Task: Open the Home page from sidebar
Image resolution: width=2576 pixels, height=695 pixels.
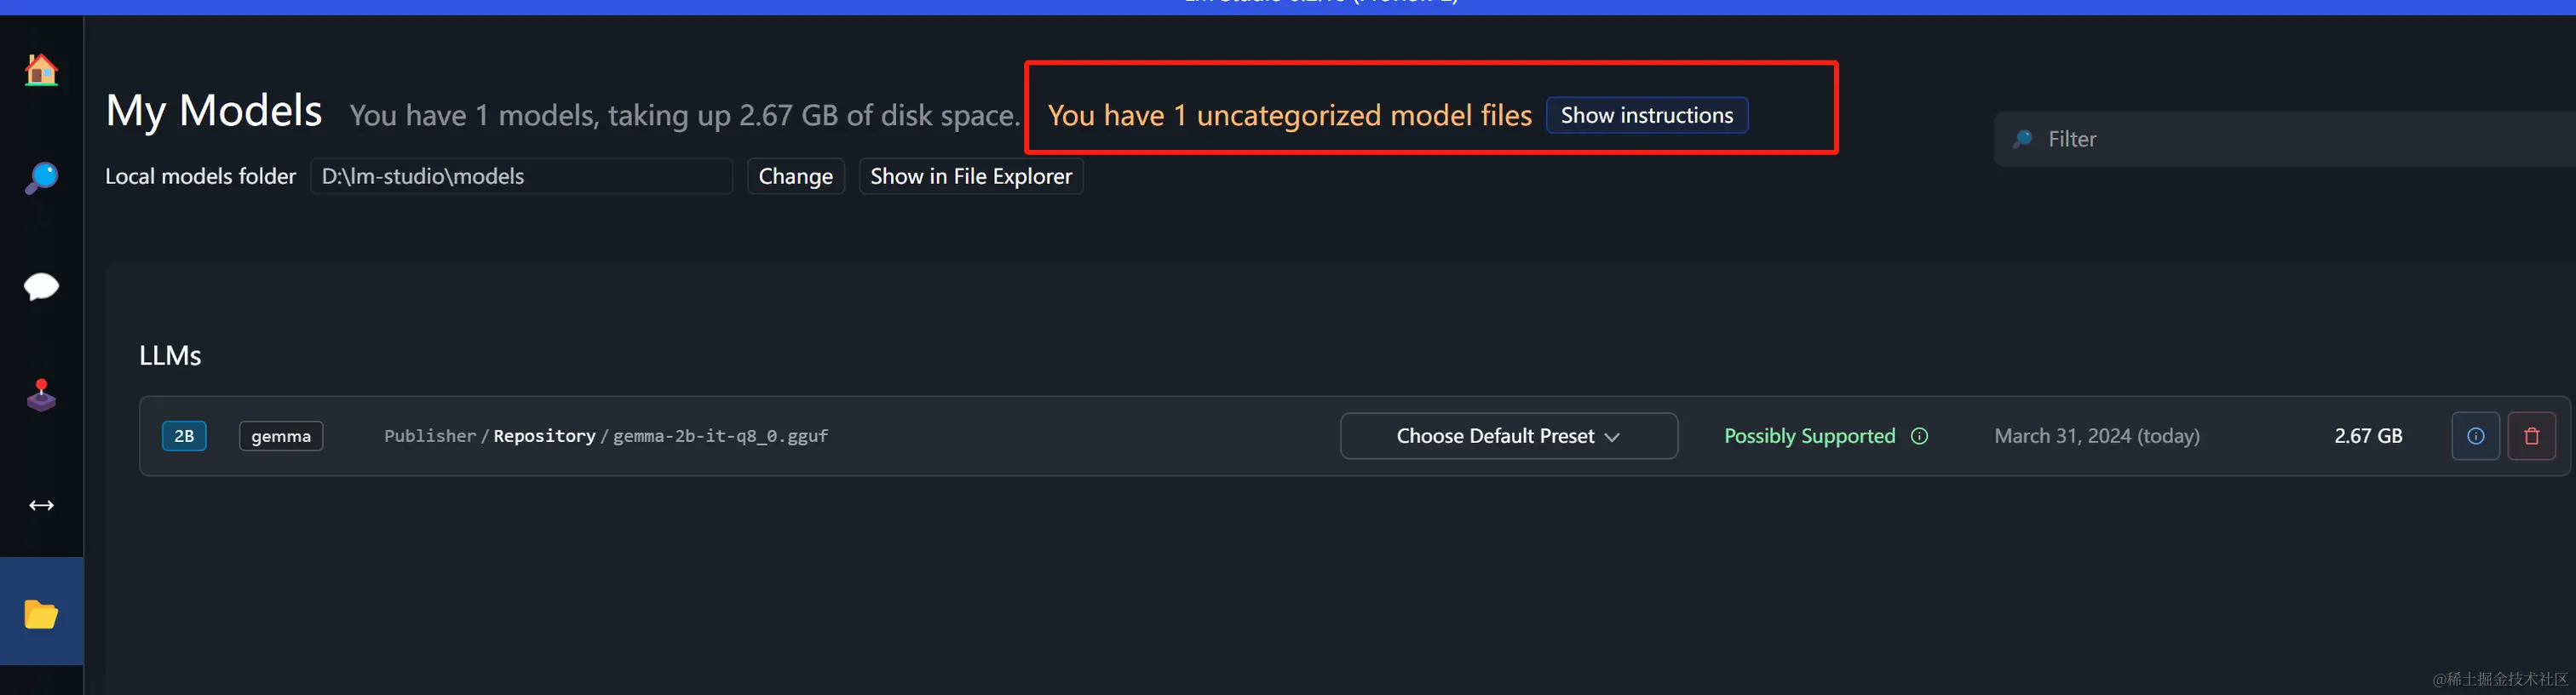Action: [x=41, y=70]
